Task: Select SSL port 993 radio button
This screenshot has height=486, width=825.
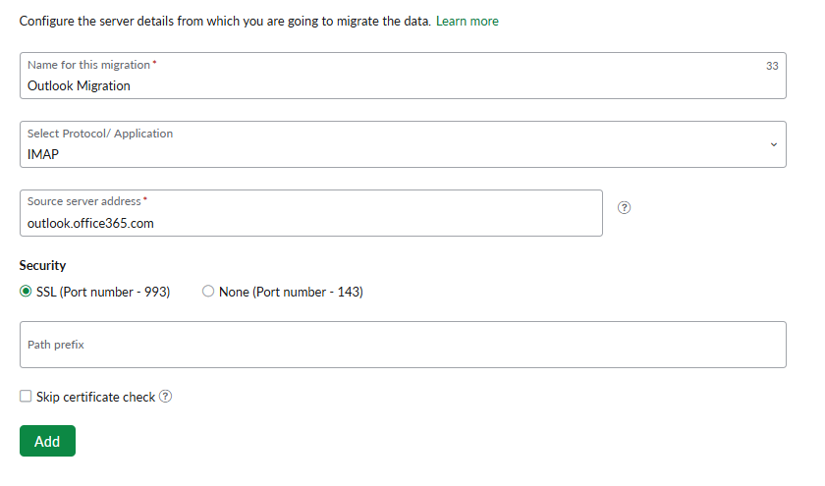Action: click(26, 292)
